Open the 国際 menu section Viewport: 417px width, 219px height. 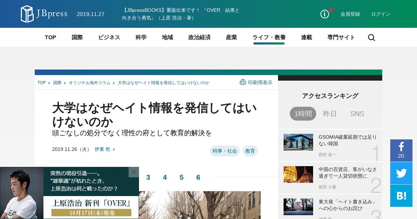[77, 38]
